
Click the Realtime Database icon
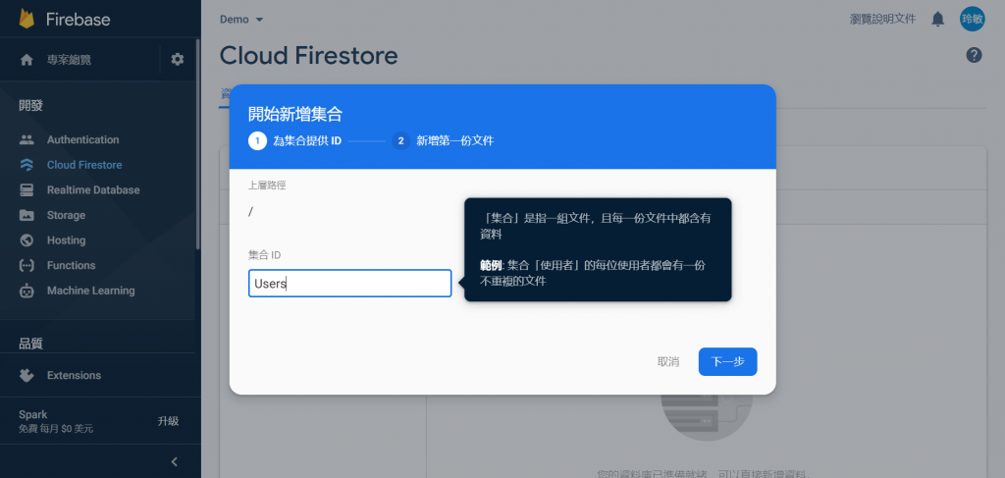26,189
